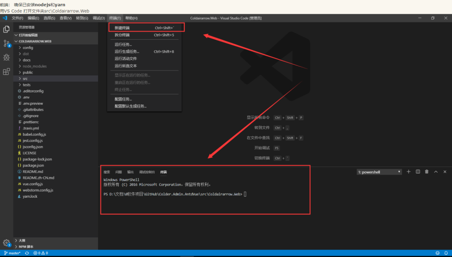Click the VS Code logo in title bar
This screenshot has width=452, height=257.
(5, 18)
